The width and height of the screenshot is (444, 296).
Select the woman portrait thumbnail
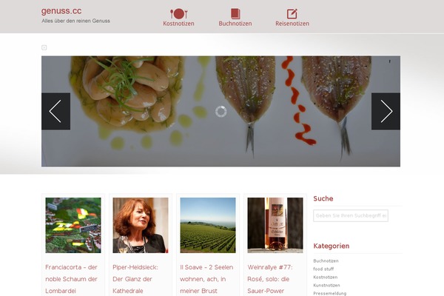[141, 225]
